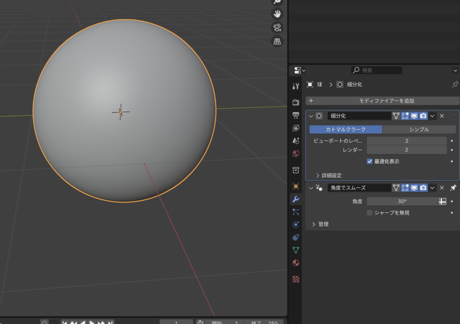Open the Texture properties tab
The height and width of the screenshot is (324, 460).
pos(296,279)
